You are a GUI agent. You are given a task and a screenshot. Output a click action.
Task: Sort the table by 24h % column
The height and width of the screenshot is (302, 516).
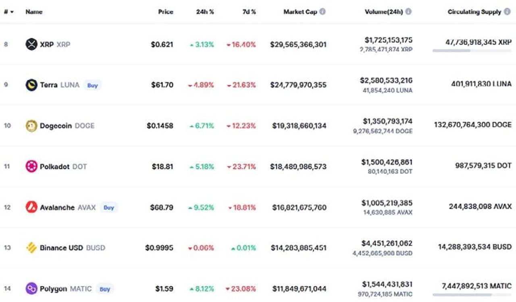tap(205, 12)
